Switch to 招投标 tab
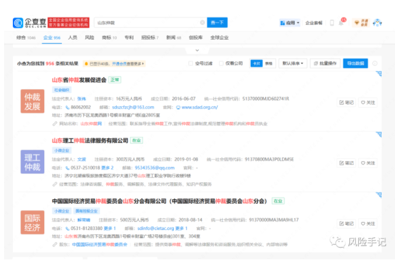The width and height of the screenshot is (395, 264). click(150, 37)
